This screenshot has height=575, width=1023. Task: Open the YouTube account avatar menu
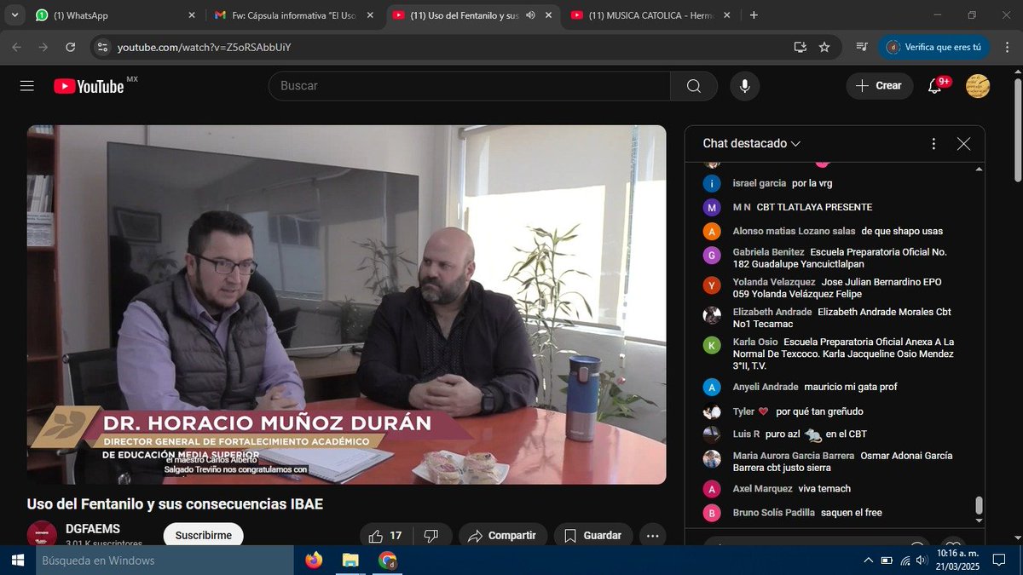977,85
